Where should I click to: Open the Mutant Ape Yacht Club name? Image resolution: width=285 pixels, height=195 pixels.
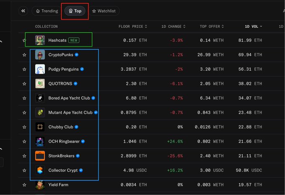[70, 113]
